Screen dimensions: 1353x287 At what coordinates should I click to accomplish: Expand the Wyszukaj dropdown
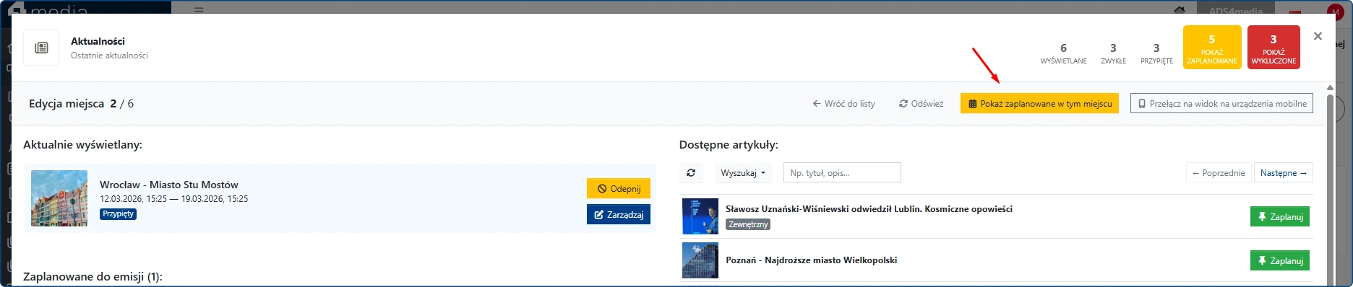click(x=743, y=173)
